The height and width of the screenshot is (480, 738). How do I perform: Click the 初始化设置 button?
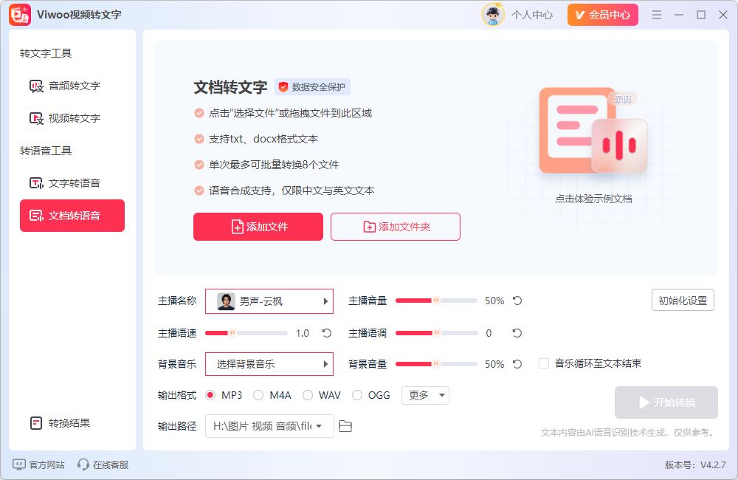683,300
